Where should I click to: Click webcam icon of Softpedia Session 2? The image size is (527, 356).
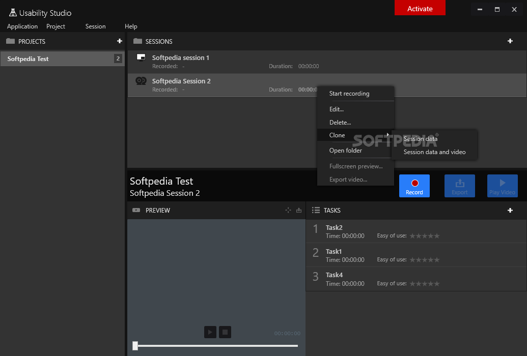[x=141, y=81]
